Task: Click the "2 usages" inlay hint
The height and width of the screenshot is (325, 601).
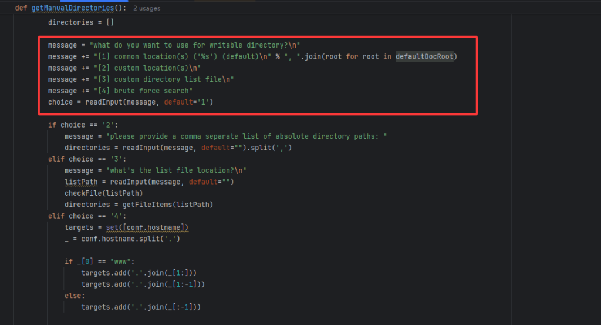Action: coord(147,8)
